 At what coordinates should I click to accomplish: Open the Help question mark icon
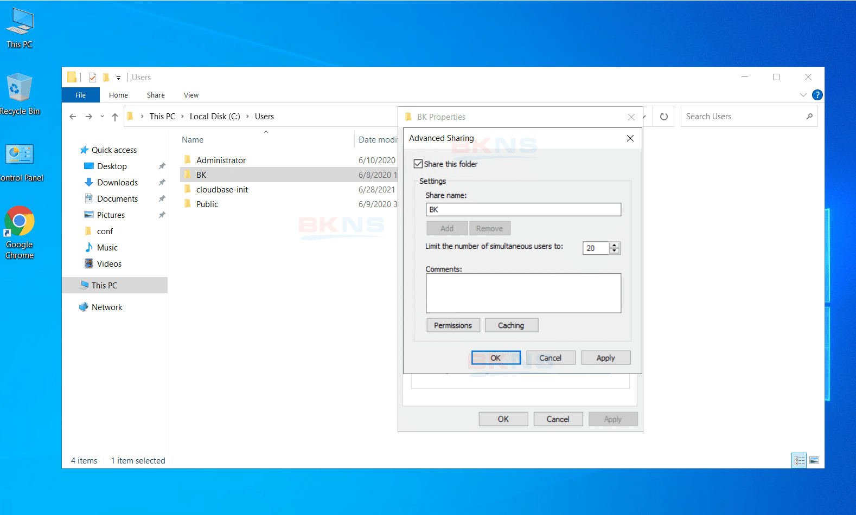pyautogui.click(x=817, y=95)
